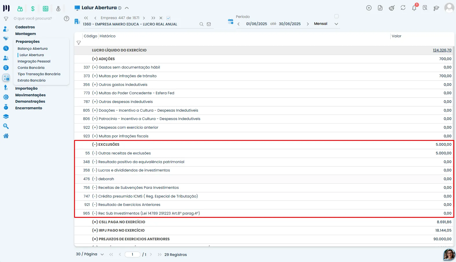Toggle the checkbox above the Período selector
The width and height of the screenshot is (456, 262).
click(x=337, y=16)
